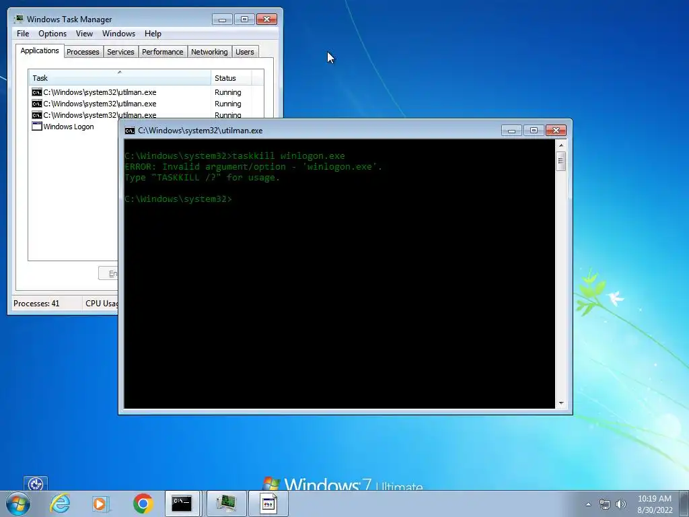Click the console vertical scrollbar thumb
Viewport: 689px width, 517px height.
(x=560, y=161)
